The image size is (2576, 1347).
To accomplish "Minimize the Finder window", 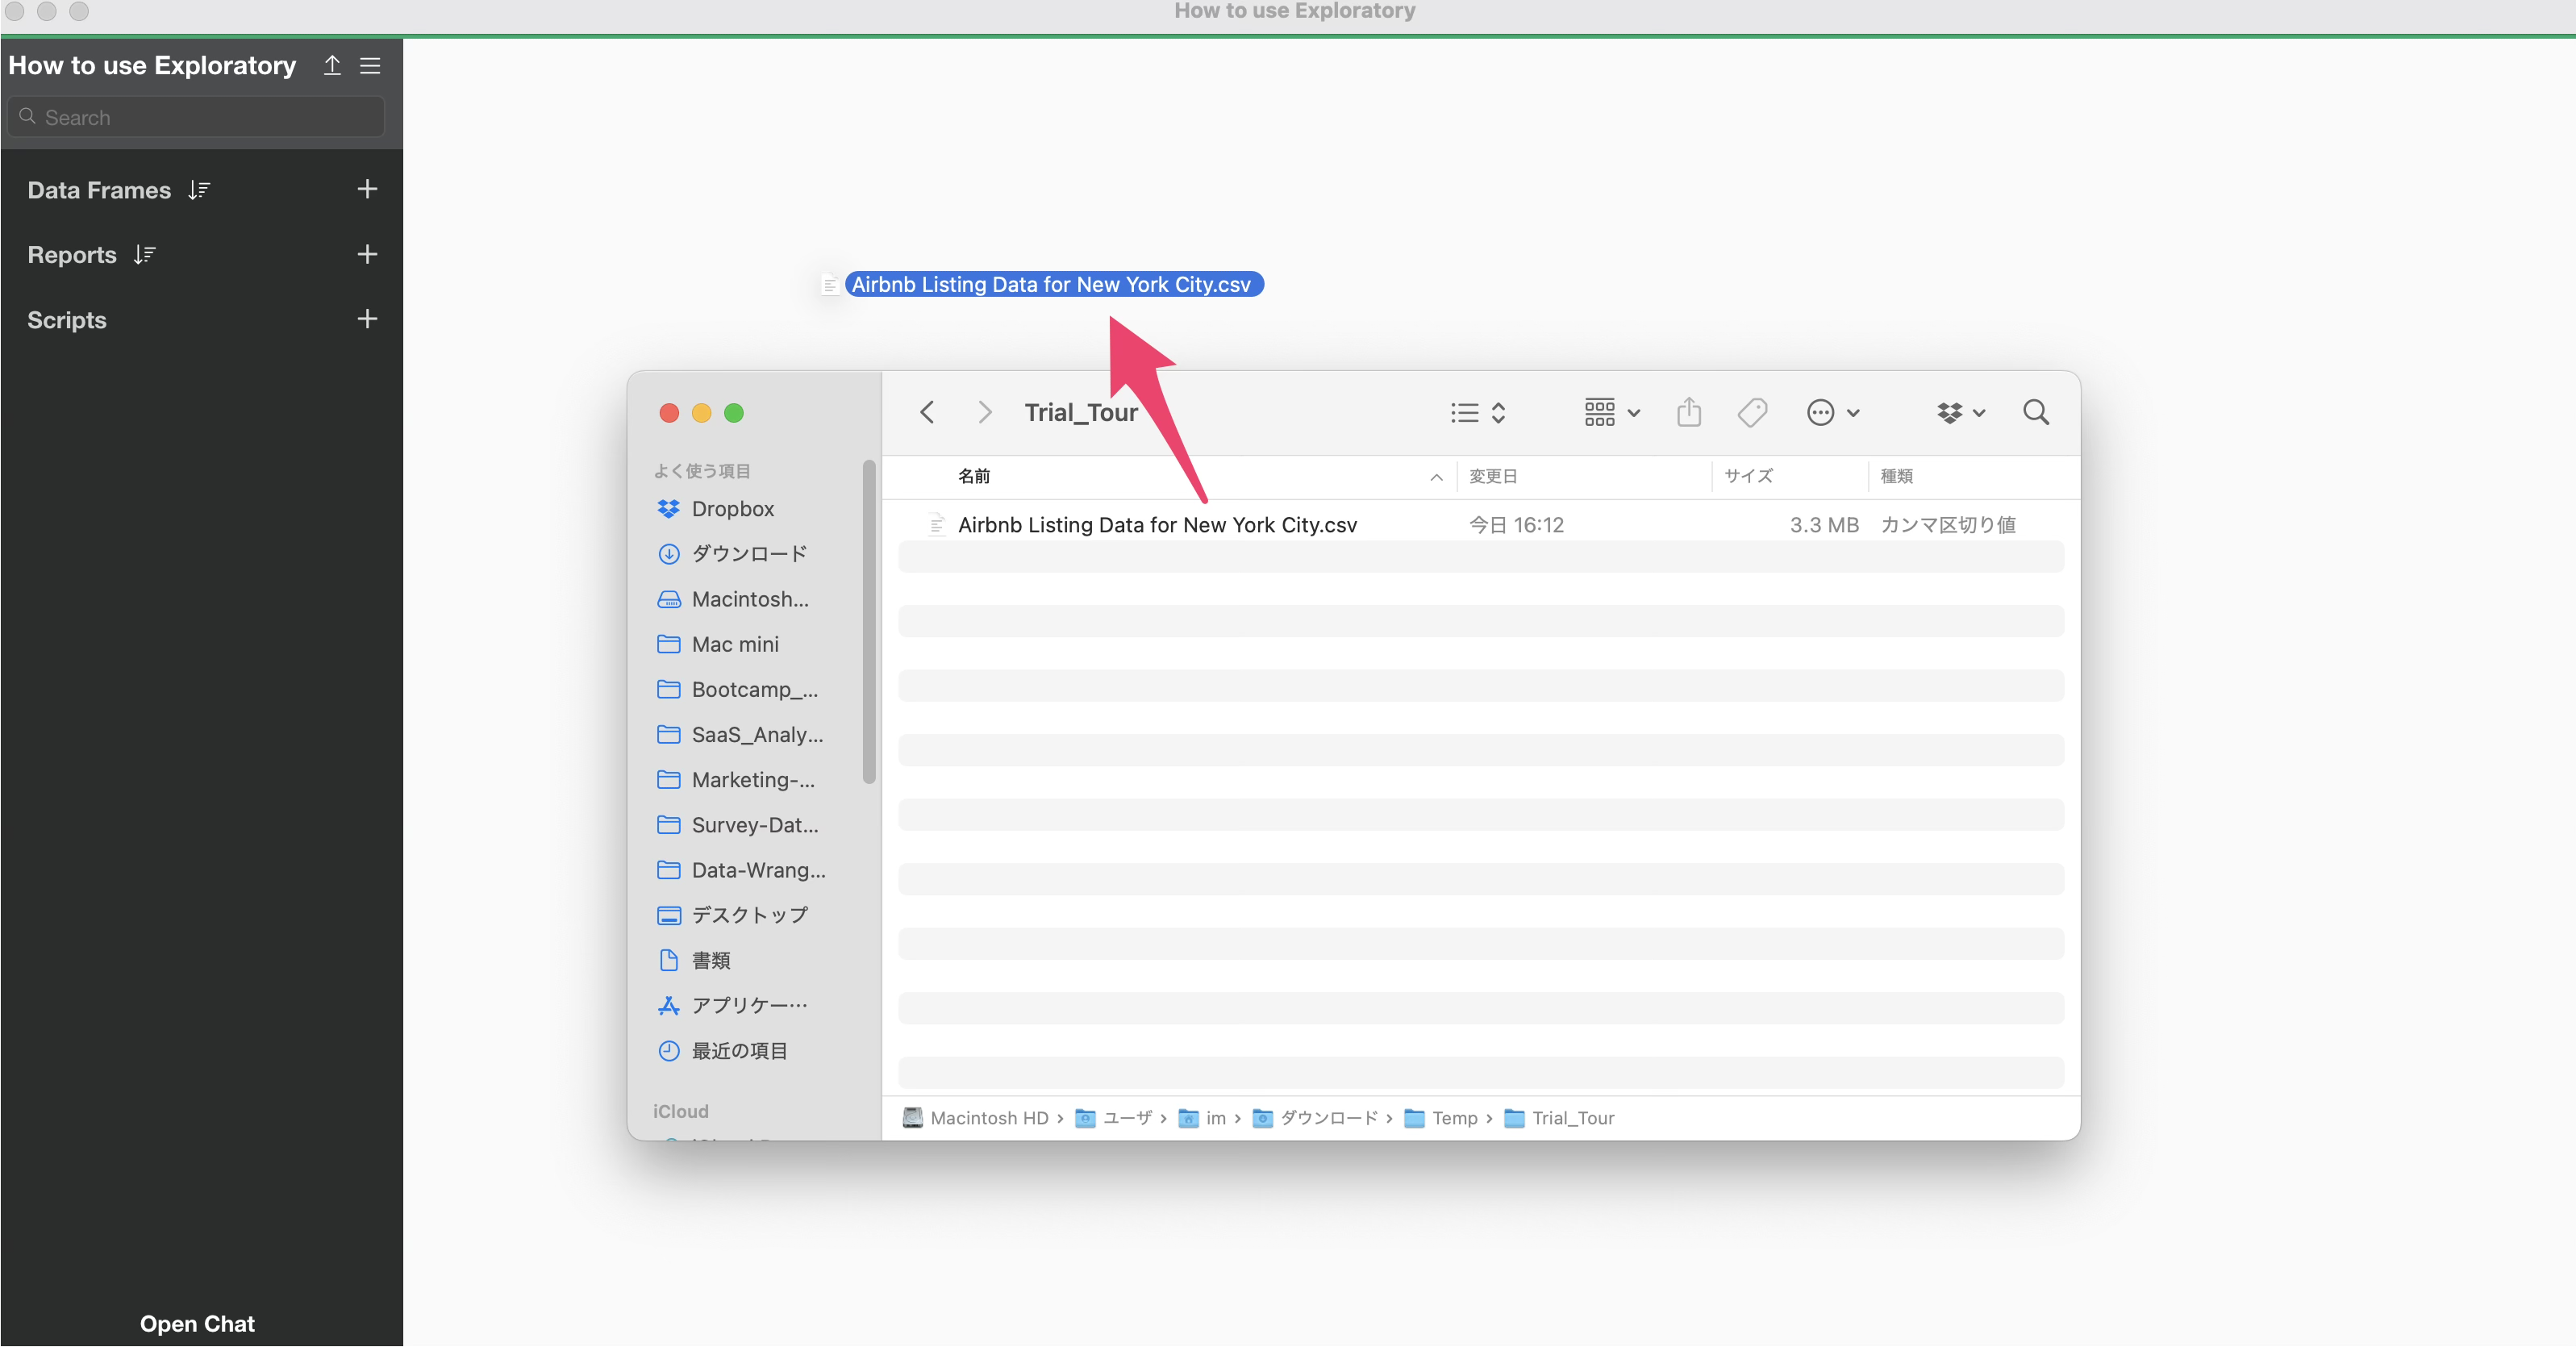I will coord(701,413).
